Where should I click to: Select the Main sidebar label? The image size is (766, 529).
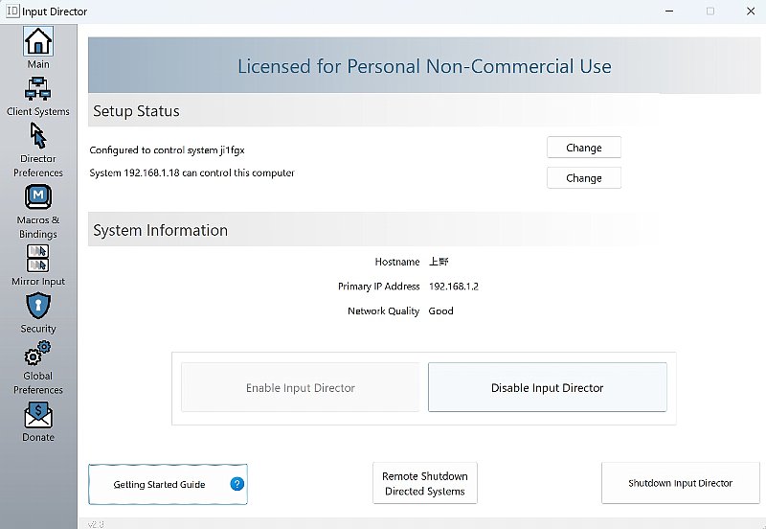pyautogui.click(x=38, y=64)
